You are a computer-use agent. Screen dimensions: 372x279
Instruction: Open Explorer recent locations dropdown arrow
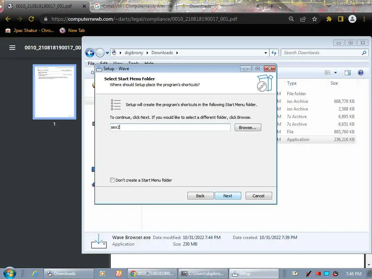pyautogui.click(x=107, y=53)
